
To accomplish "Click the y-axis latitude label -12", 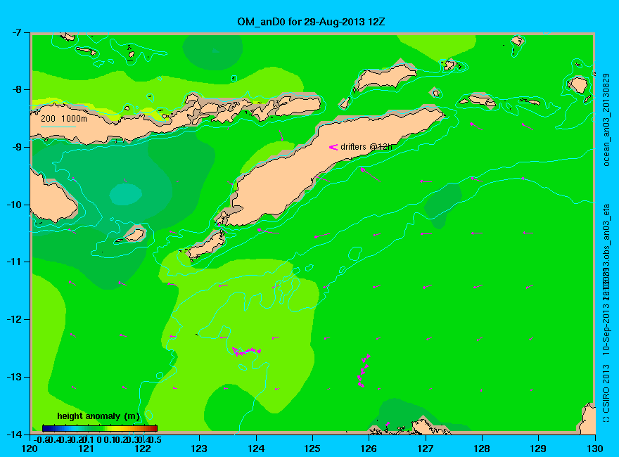I will click(13, 319).
